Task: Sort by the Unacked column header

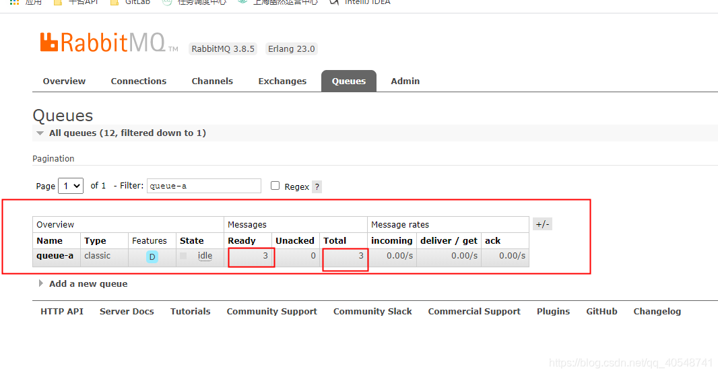Action: pos(295,241)
